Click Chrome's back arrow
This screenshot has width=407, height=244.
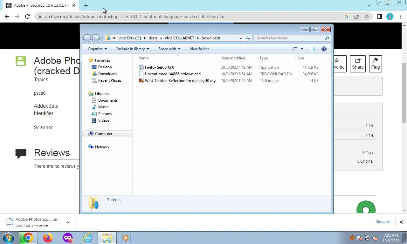click(7, 17)
